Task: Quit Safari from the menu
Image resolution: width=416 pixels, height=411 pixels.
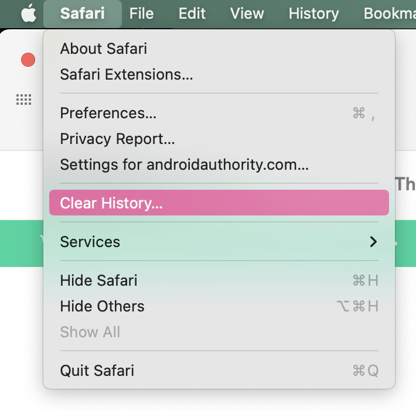Action: 97,371
